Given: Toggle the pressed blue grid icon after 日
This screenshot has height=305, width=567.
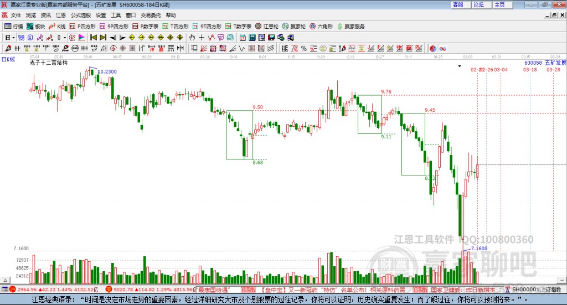Looking at the screenshot, I should pos(22,38).
